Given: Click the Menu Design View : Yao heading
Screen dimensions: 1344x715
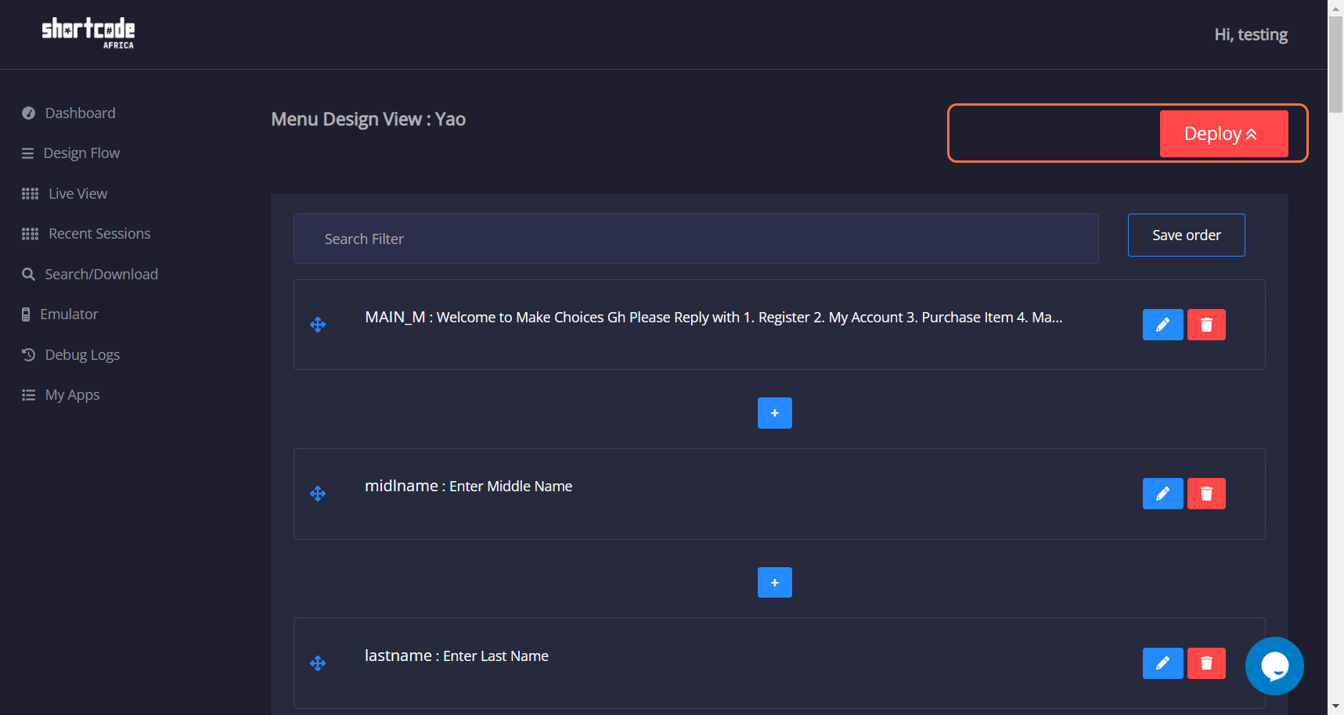Looking at the screenshot, I should [368, 119].
